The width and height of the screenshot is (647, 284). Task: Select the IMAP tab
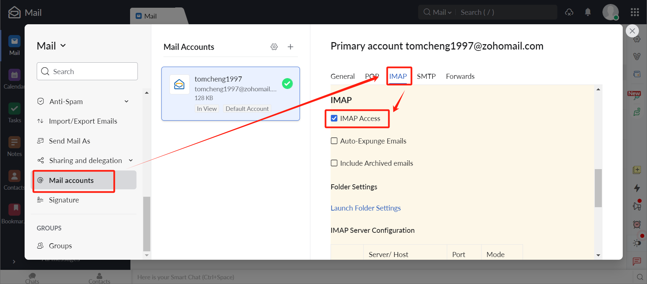click(398, 76)
